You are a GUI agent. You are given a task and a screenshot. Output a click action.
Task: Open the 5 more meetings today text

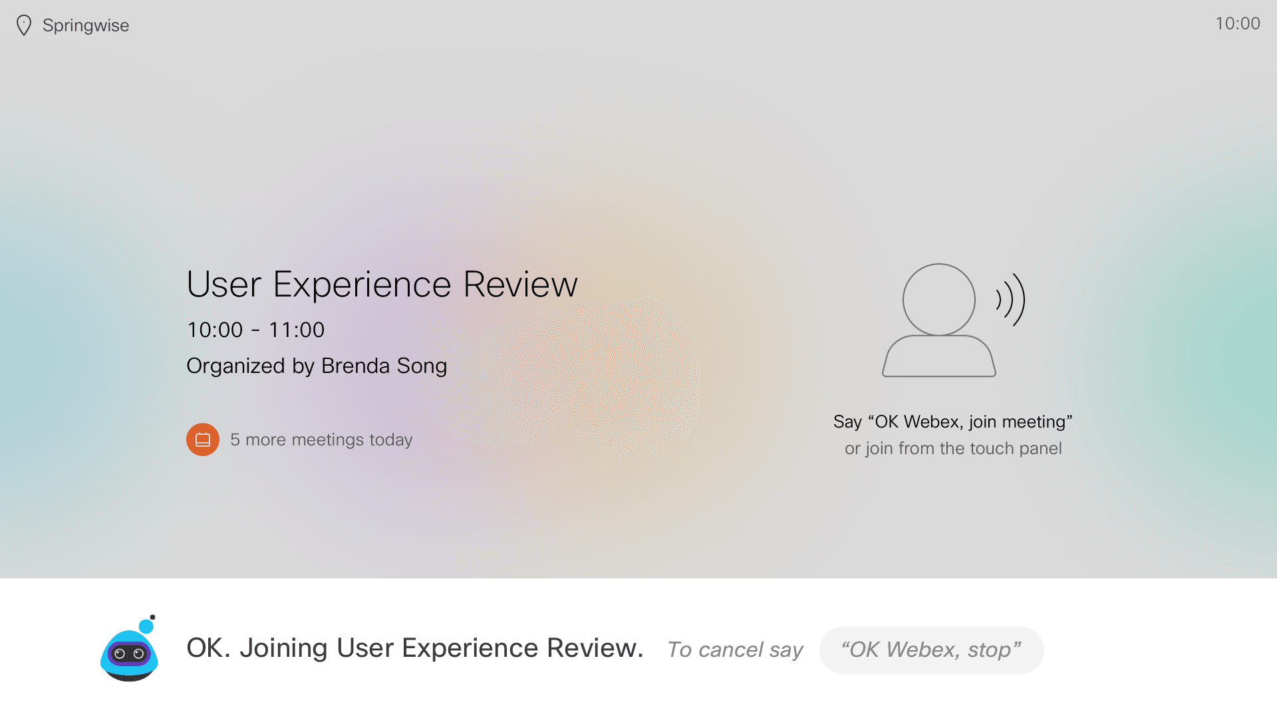pyautogui.click(x=321, y=439)
